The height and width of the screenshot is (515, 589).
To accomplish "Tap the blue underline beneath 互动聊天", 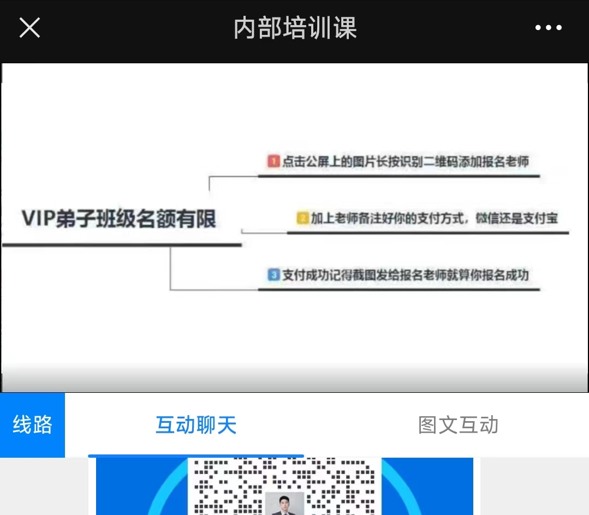I will coord(196,456).
